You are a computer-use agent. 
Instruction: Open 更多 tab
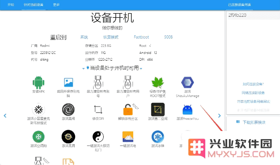56,5
